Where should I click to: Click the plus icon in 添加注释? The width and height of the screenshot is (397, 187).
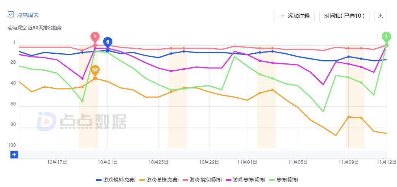tap(283, 16)
